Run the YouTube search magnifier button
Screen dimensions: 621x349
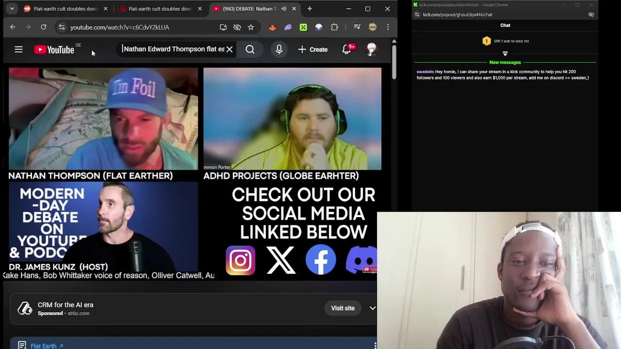(x=250, y=49)
